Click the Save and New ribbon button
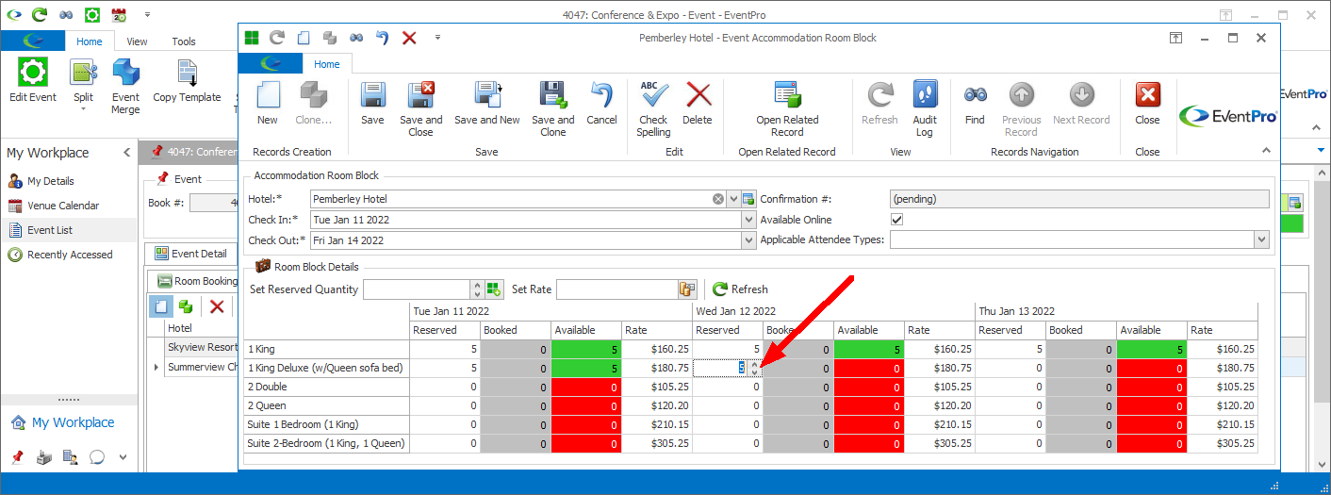Screen dimensions: 1331x495 click(487, 104)
